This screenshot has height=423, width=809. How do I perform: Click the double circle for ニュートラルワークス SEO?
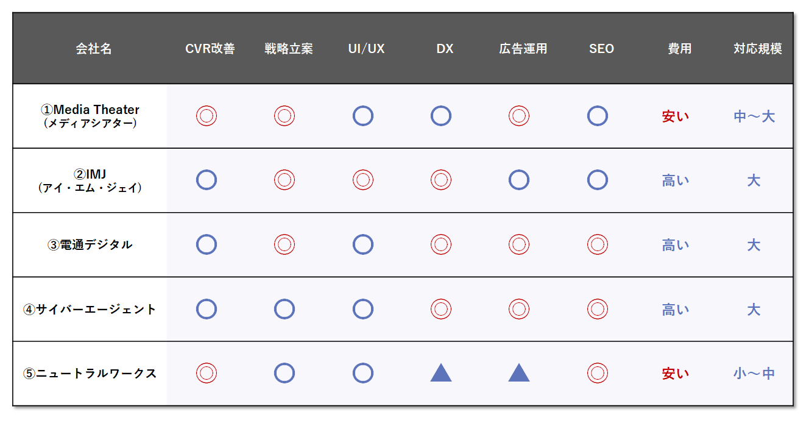(598, 373)
